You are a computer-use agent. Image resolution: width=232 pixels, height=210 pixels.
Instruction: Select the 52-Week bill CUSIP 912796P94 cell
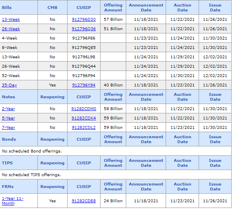[x=84, y=76]
